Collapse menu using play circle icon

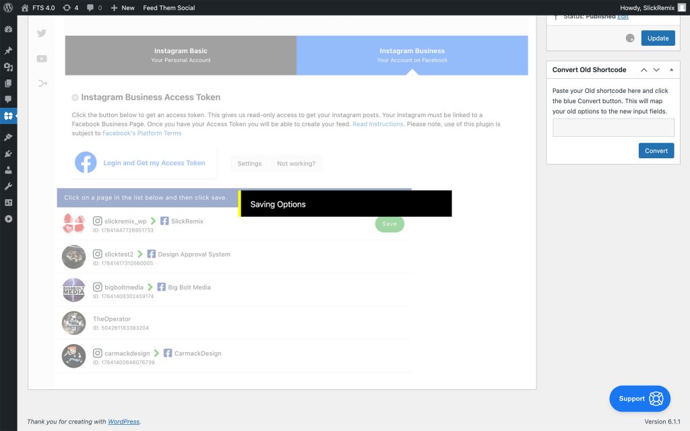[x=8, y=219]
